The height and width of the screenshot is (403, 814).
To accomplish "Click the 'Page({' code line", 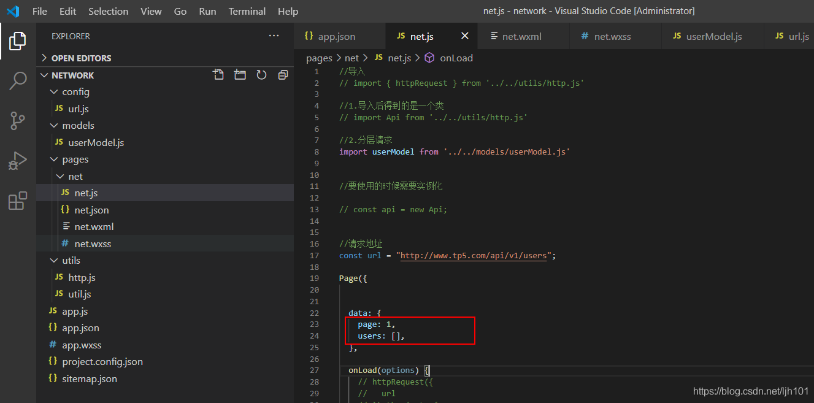I will click(353, 278).
